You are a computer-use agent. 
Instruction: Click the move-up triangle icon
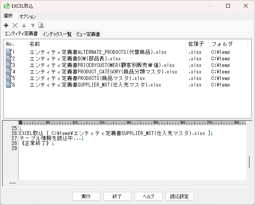24,25
